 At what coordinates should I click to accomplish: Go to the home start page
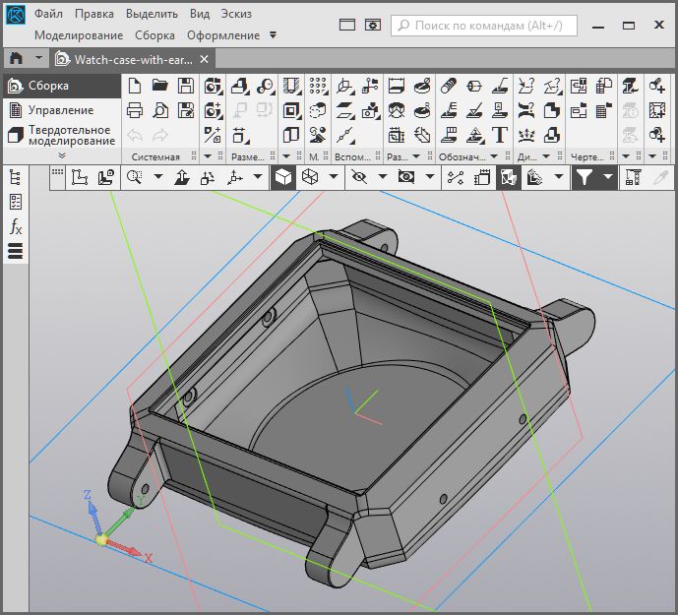pos(17,58)
